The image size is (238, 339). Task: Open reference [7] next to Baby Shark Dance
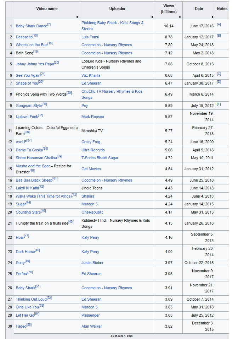click(x=49, y=25)
